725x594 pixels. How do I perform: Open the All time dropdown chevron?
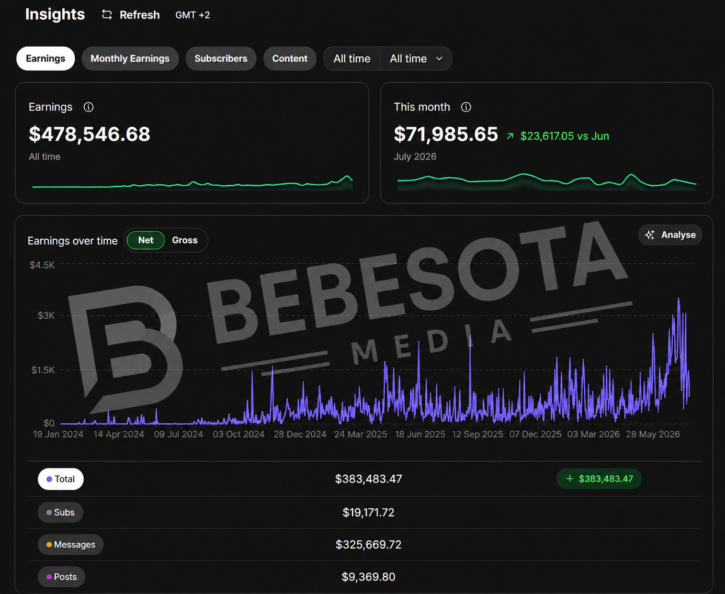click(x=439, y=59)
